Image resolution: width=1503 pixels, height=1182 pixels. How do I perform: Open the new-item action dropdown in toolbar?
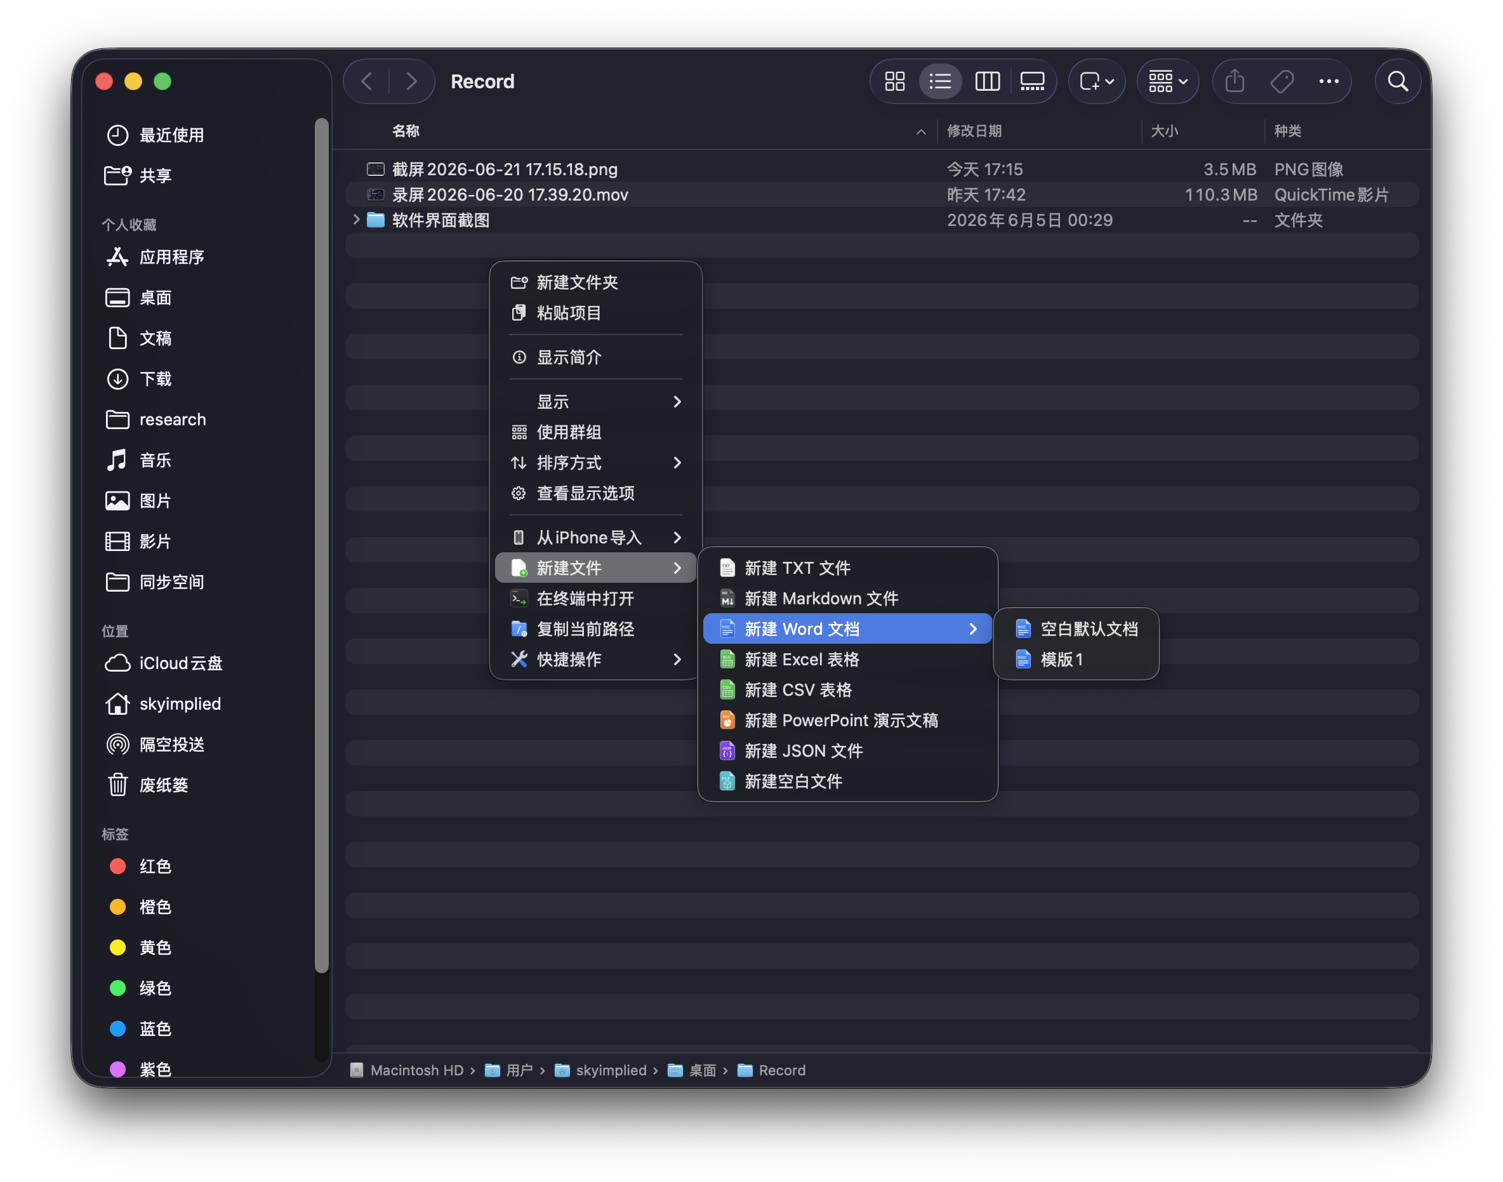(x=1096, y=82)
